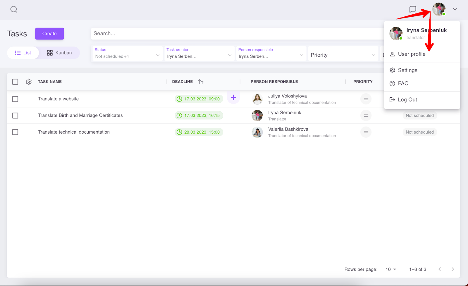This screenshot has height=286, width=468.
Task: Go to next page arrow
Action: tap(452, 269)
